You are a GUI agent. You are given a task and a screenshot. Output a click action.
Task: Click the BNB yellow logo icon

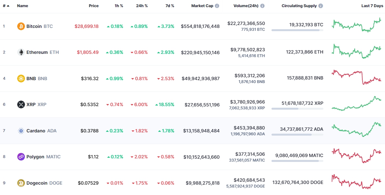click(x=21, y=79)
